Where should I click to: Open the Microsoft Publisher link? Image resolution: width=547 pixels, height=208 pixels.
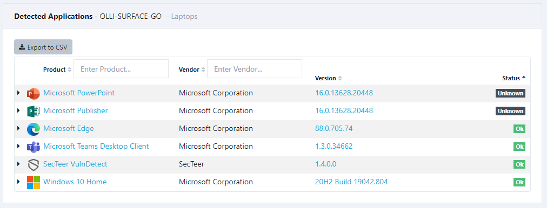pyautogui.click(x=75, y=110)
